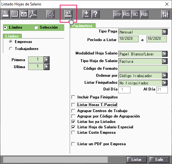Tick Agrupar Centros de Trabajo
Viewport: 172px width, 164px height.
pyautogui.click(x=73, y=111)
